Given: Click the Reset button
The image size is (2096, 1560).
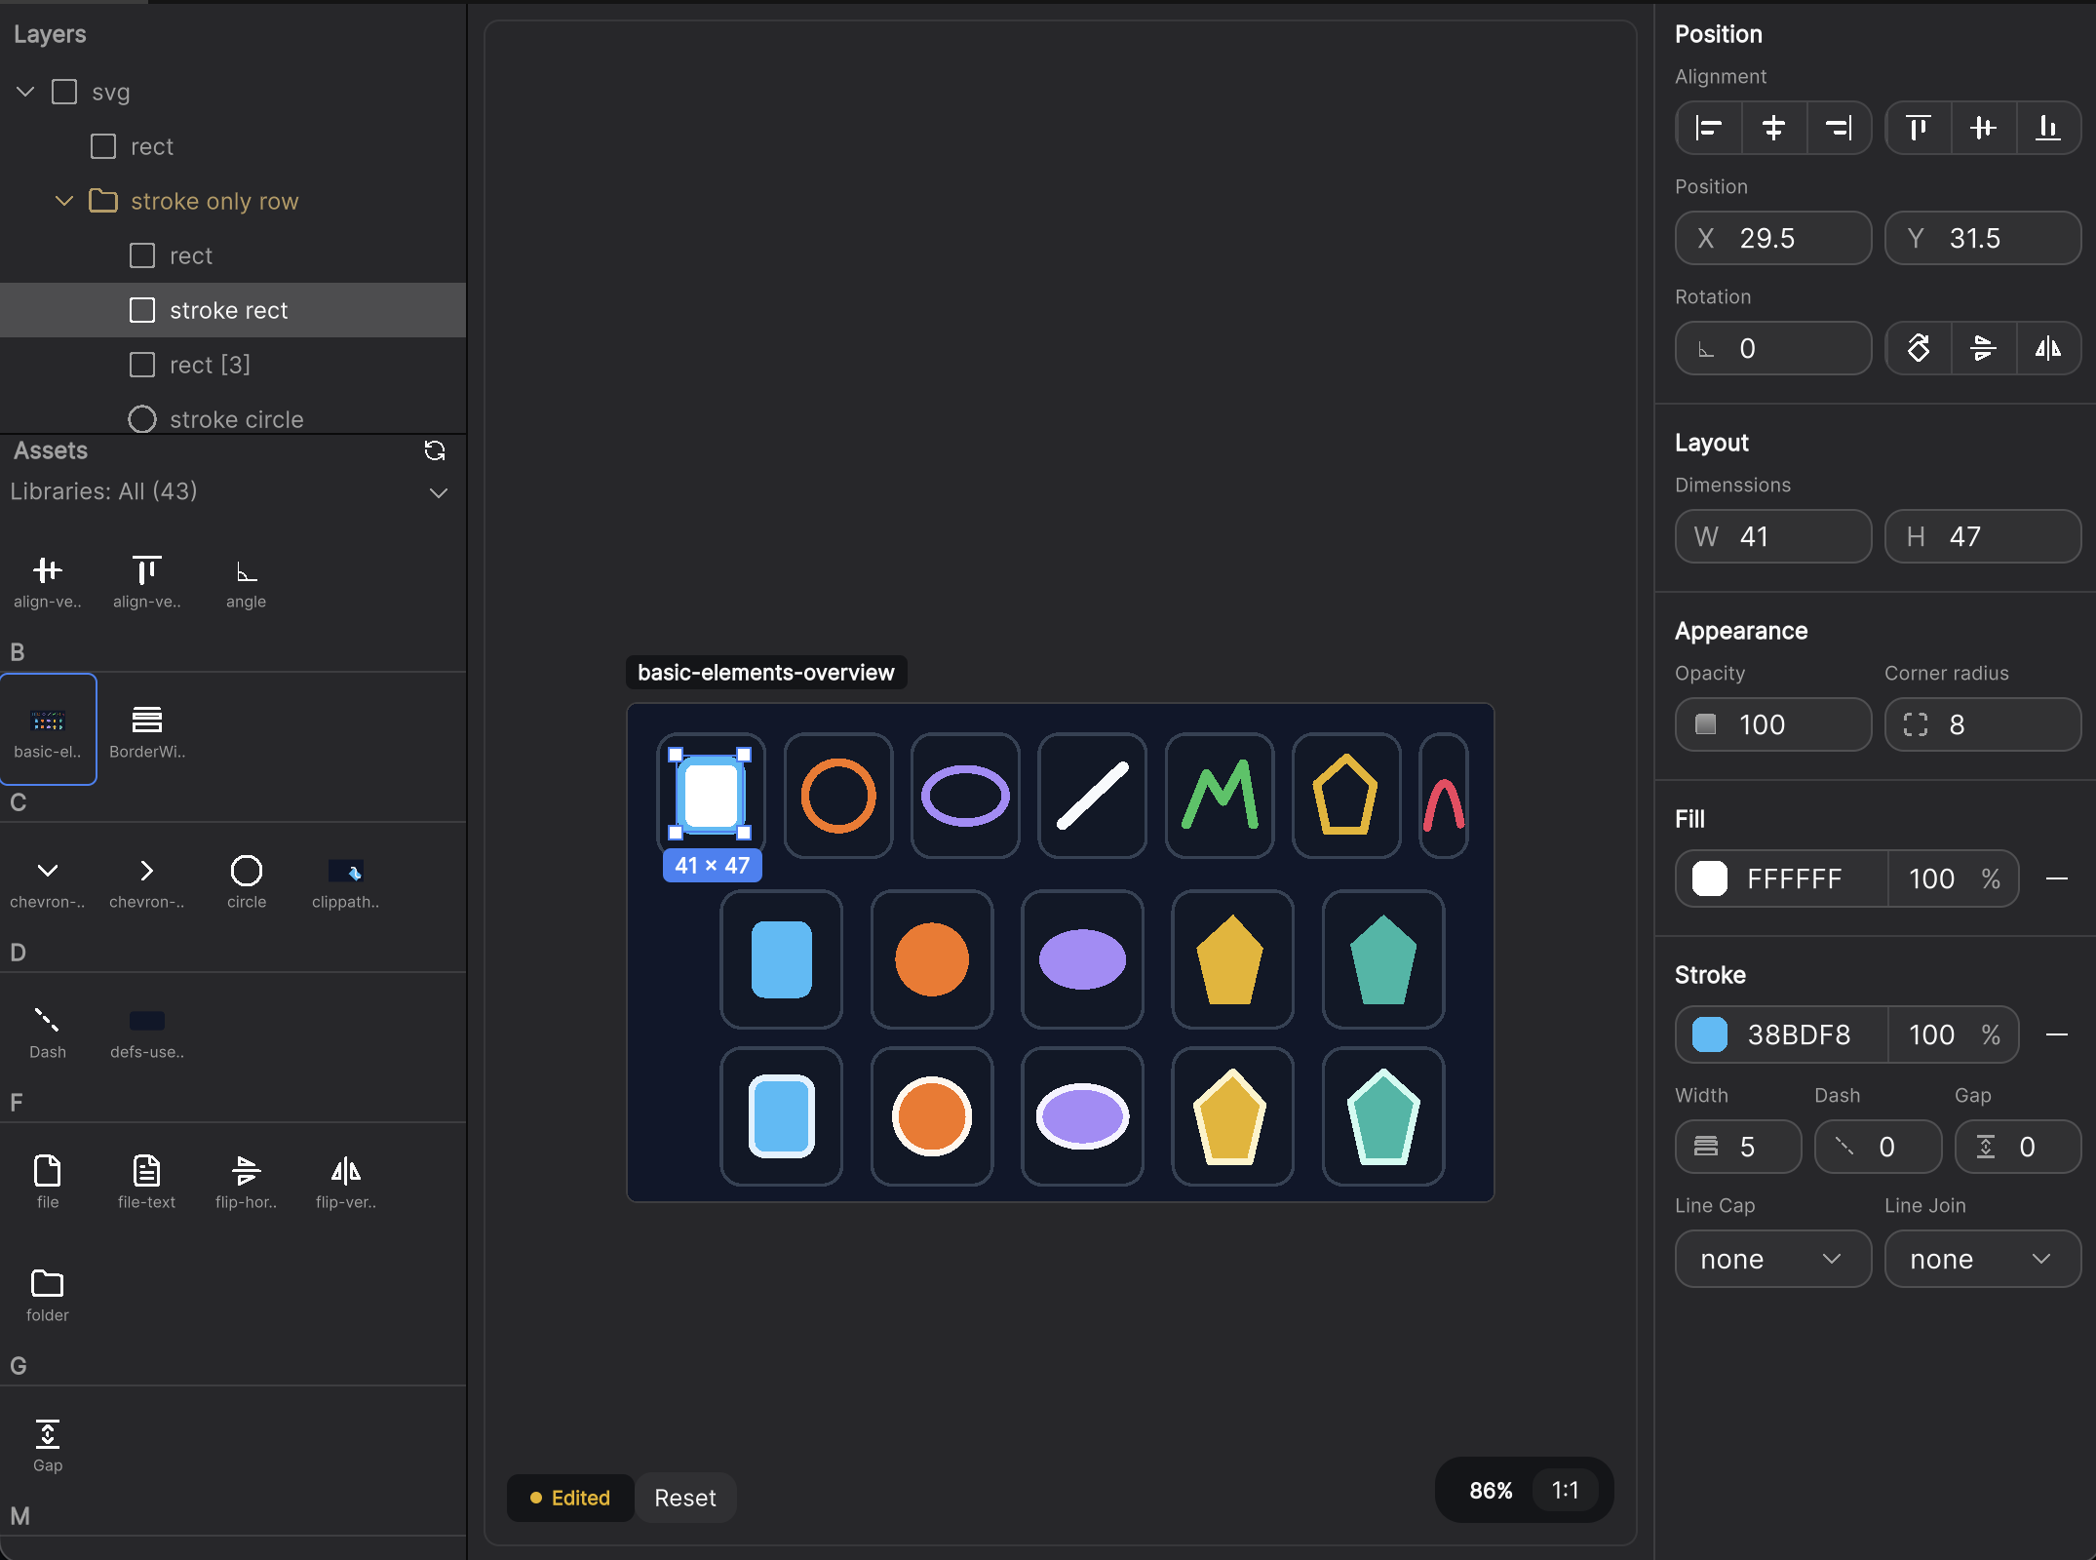Looking at the screenshot, I should [x=685, y=1498].
